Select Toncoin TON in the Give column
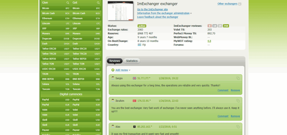The width and height of the screenshot is (287, 135). tap(56, 89)
